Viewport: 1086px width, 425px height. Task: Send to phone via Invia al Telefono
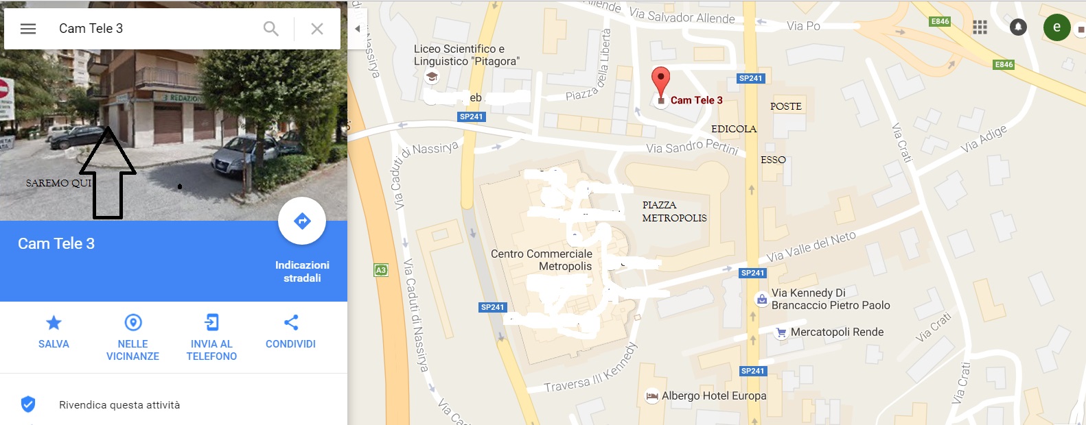[x=211, y=322]
